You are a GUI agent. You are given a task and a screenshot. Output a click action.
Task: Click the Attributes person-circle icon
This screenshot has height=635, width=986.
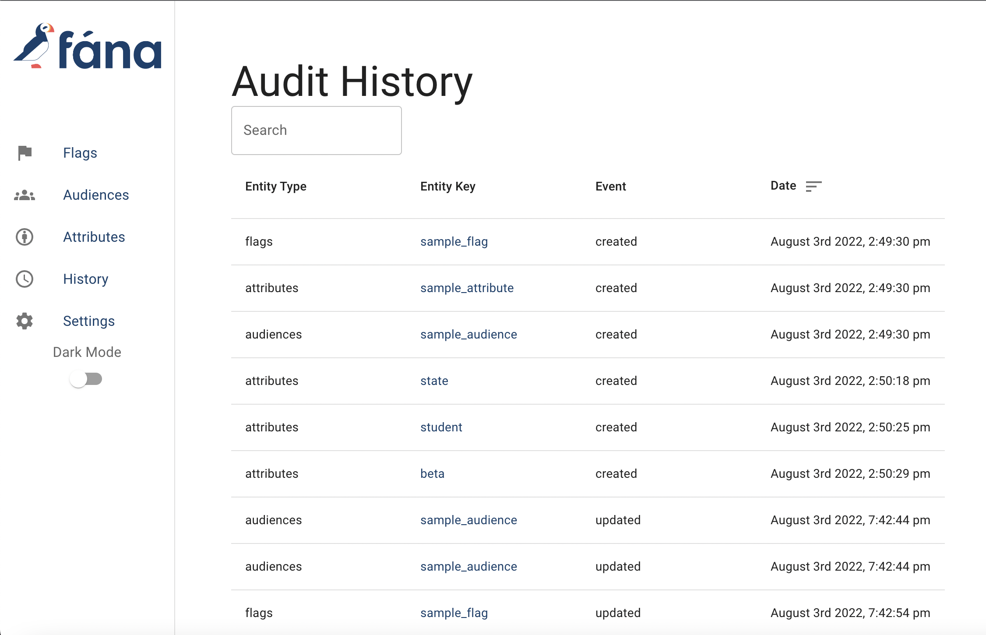pyautogui.click(x=25, y=237)
